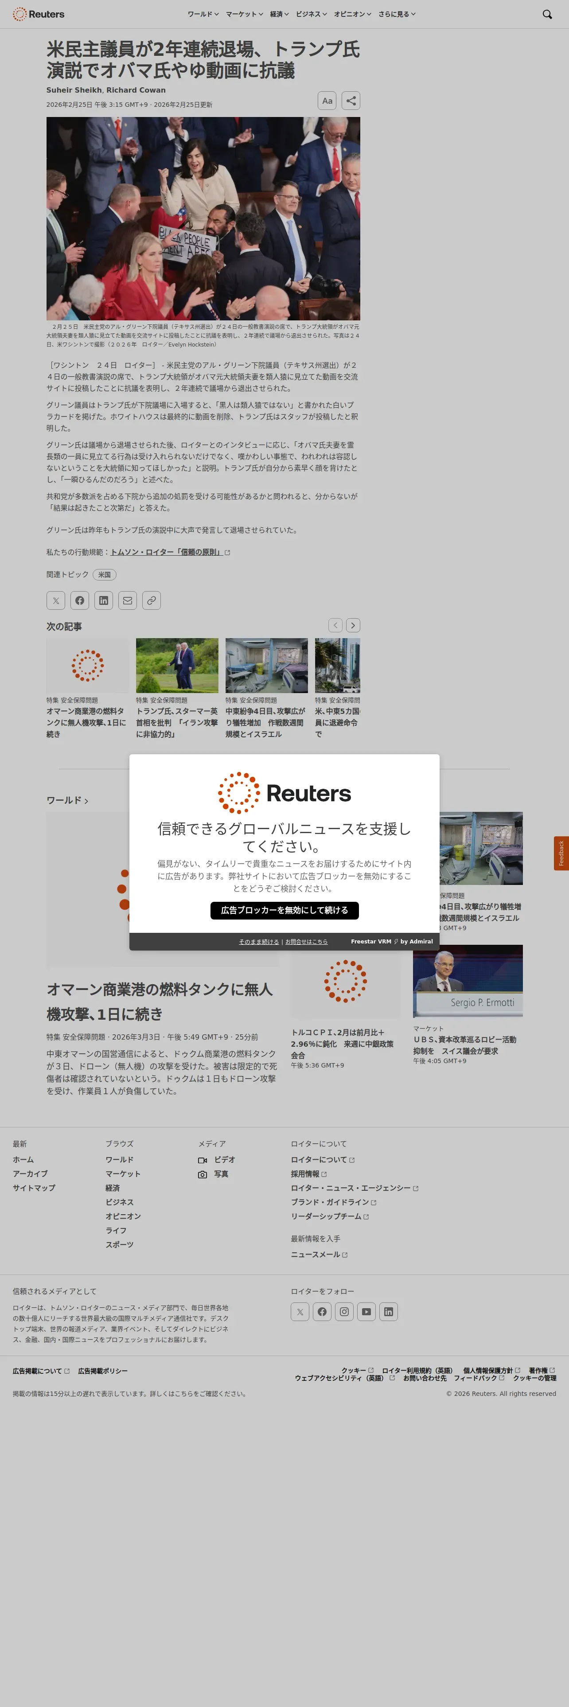Follow Reuters on YouTube in footer
Screen dimensions: 569x1707
(366, 1311)
